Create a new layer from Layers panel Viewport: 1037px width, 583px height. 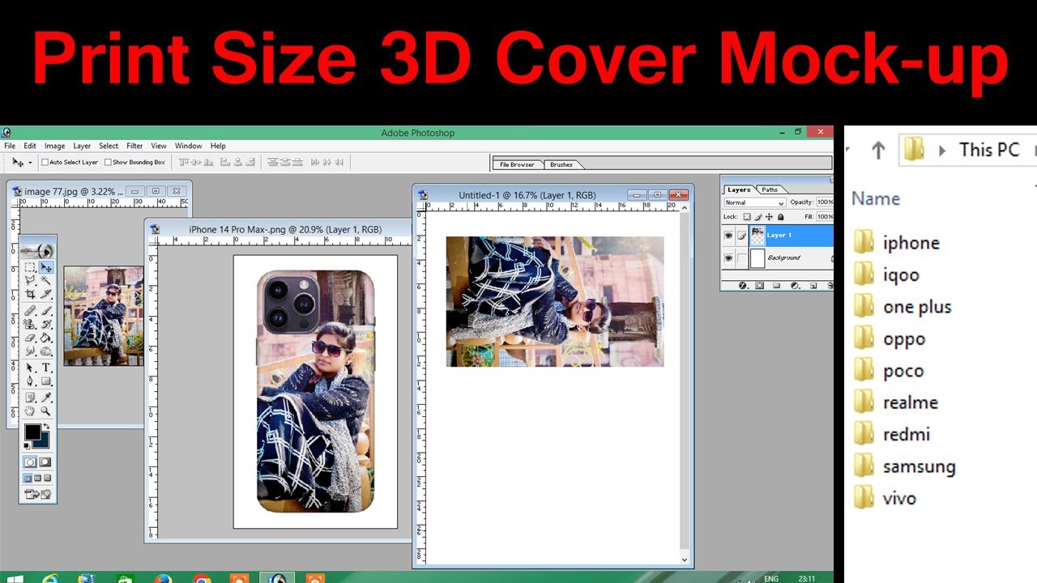[x=813, y=285]
